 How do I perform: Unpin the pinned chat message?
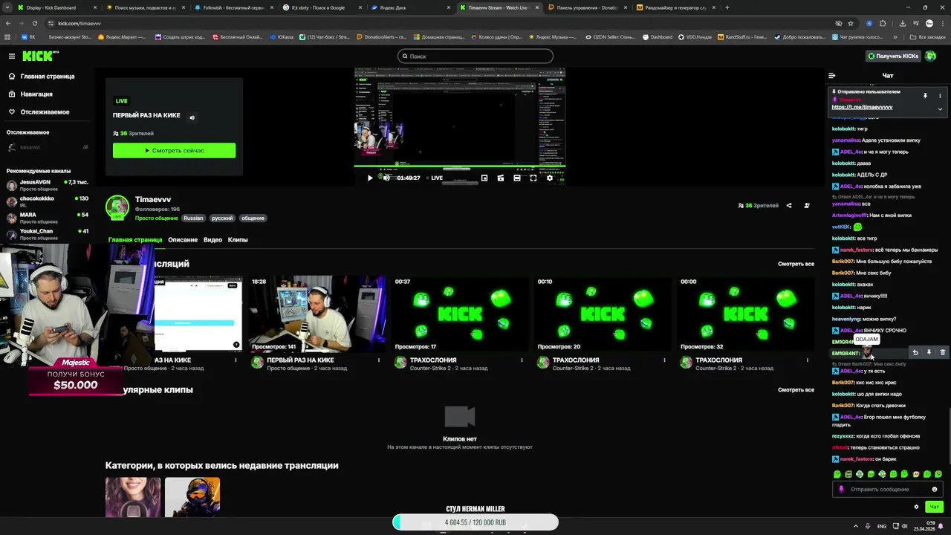tap(925, 96)
